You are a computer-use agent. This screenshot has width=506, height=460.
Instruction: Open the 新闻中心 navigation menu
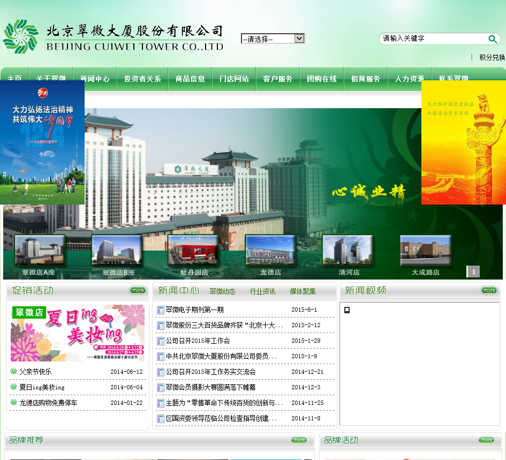point(95,79)
